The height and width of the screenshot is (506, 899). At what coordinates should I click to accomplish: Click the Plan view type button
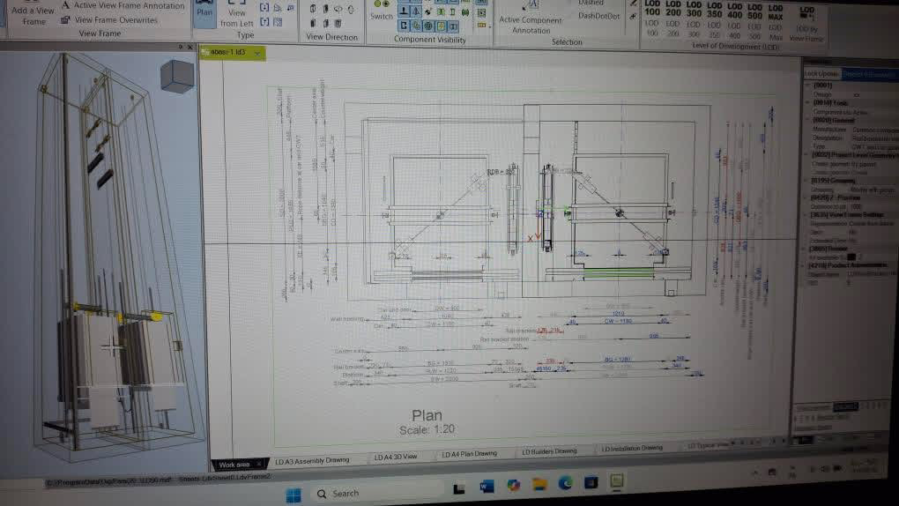coord(204,12)
